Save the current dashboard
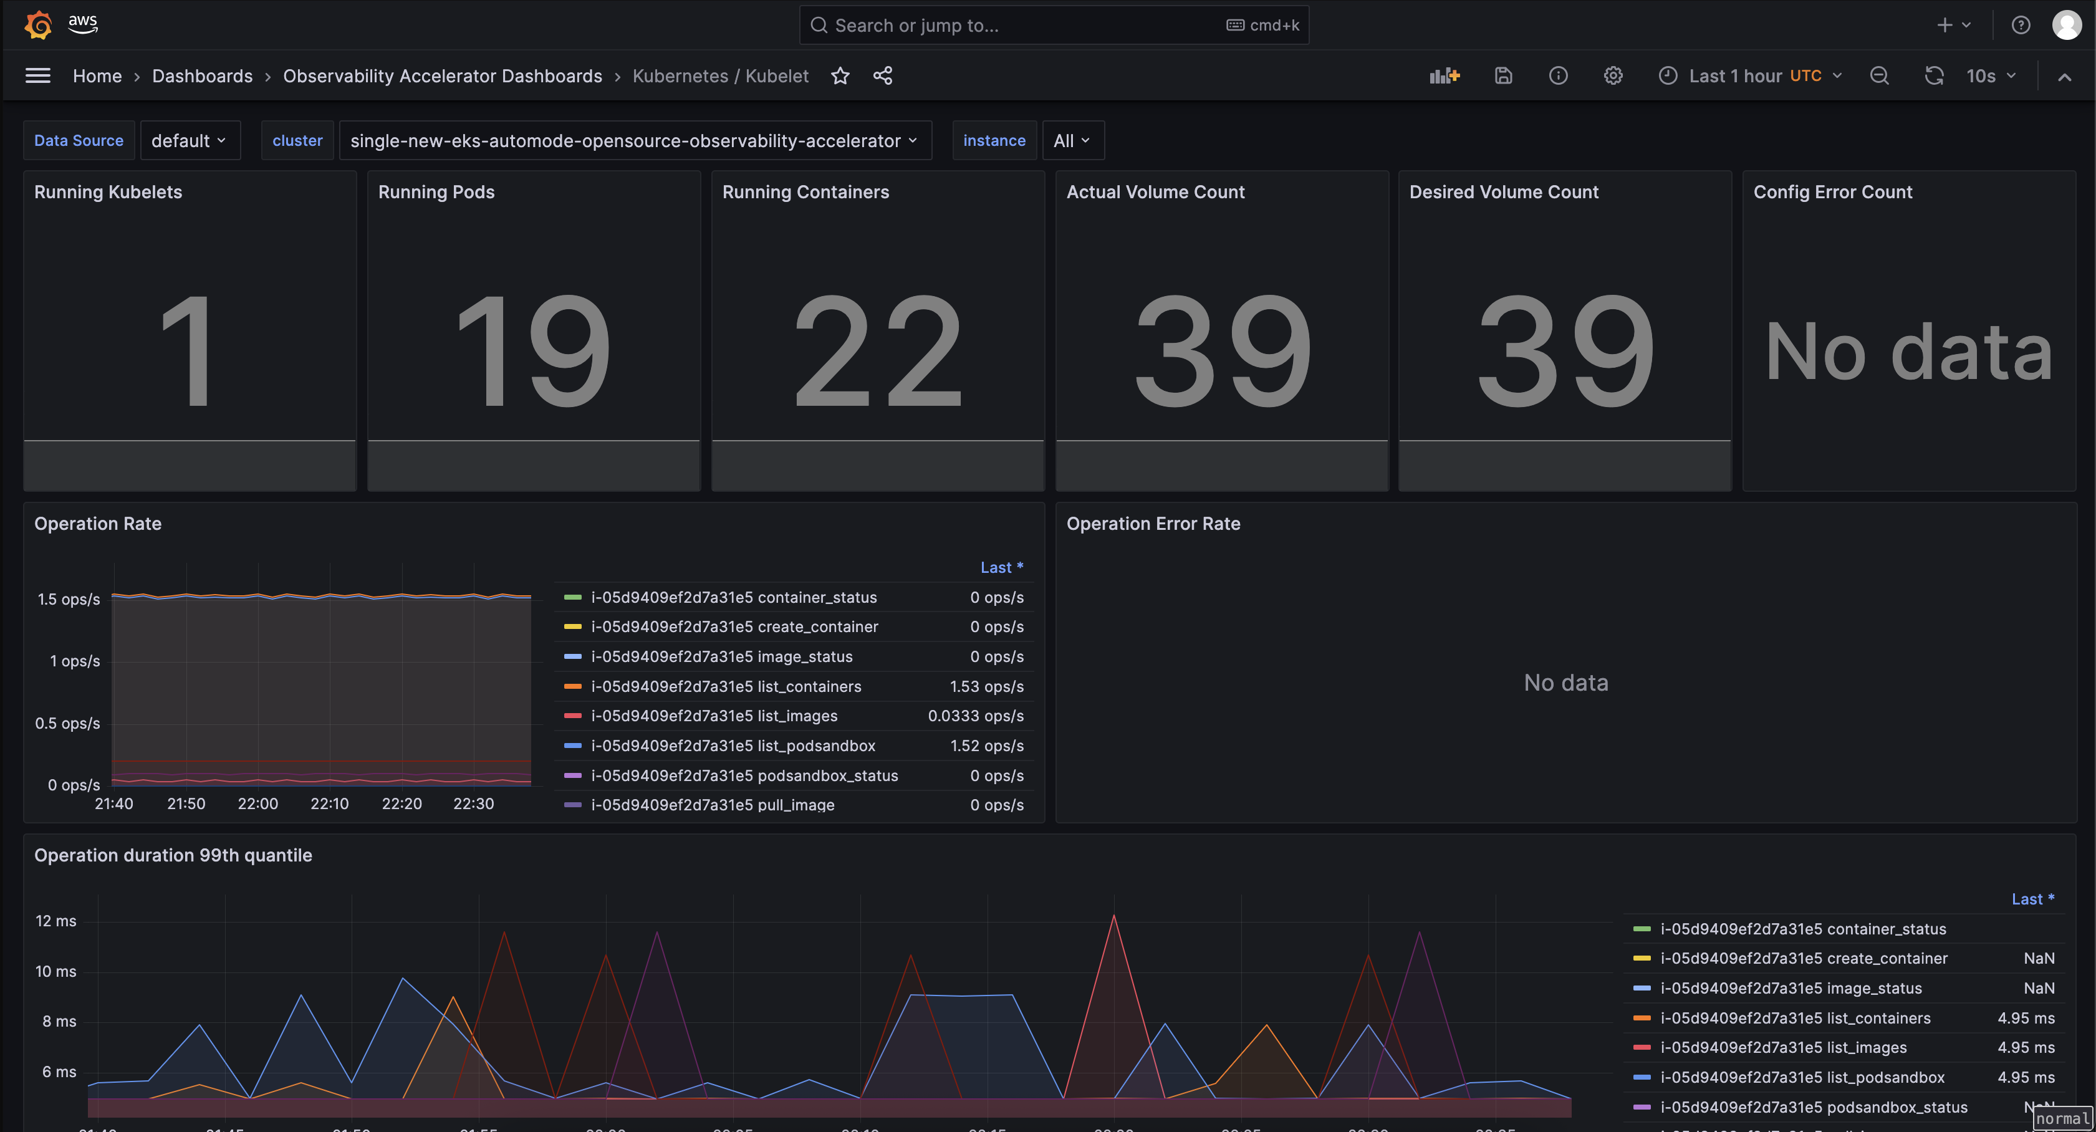 click(x=1503, y=75)
